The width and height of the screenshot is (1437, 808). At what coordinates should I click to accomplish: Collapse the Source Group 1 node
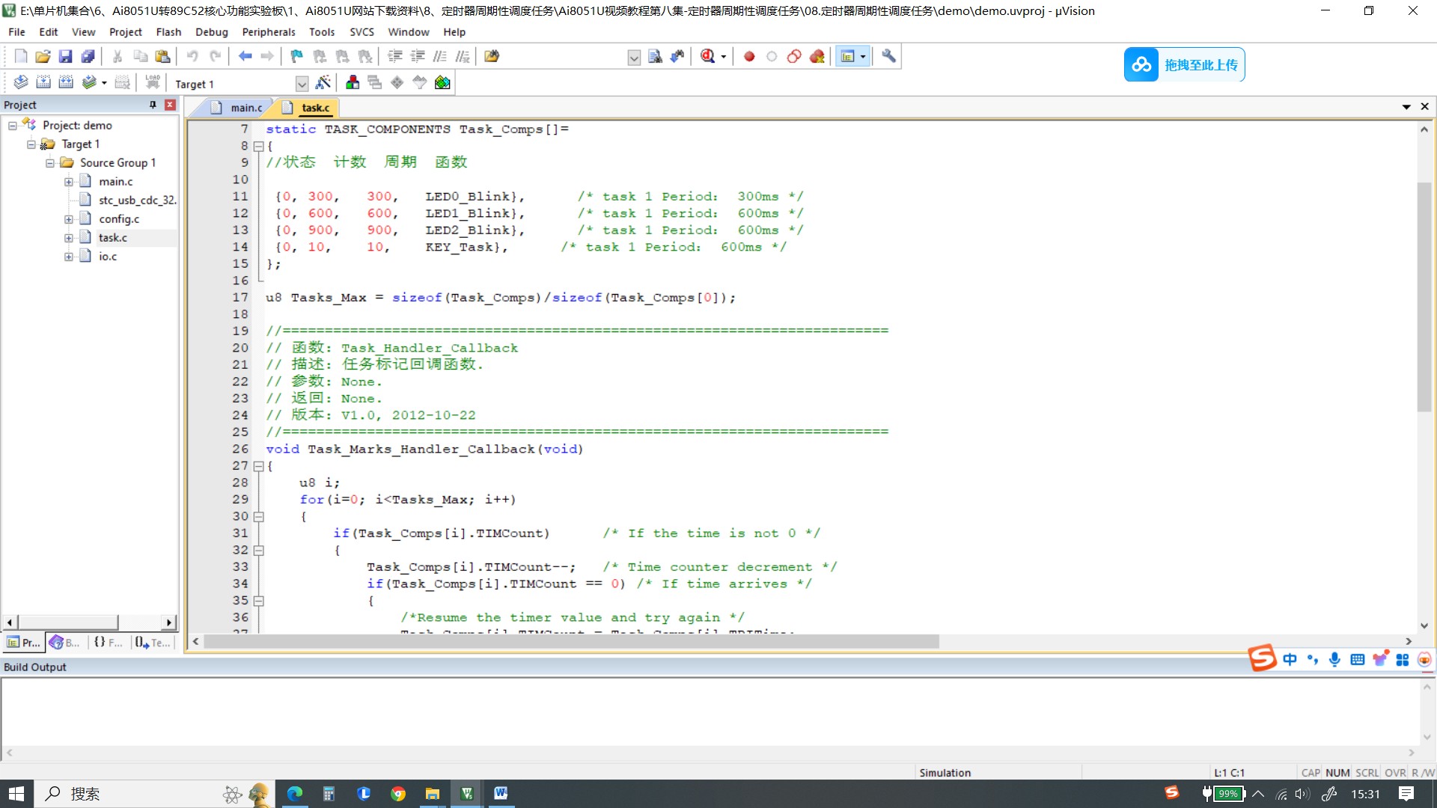click(49, 163)
